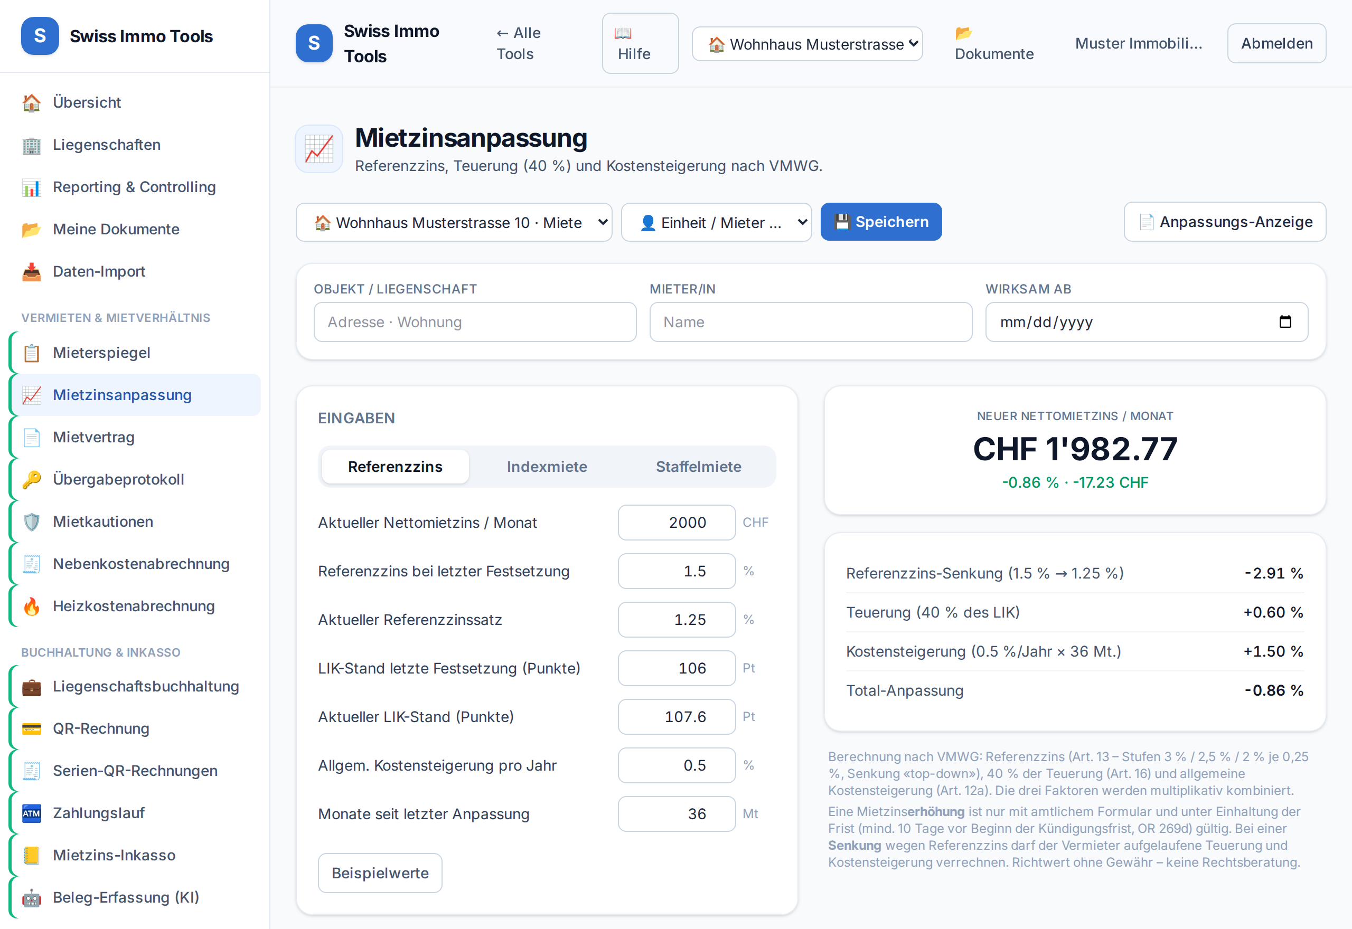
Task: Click the Beleg-Erfassung (KI) robot icon
Action: coord(32,897)
